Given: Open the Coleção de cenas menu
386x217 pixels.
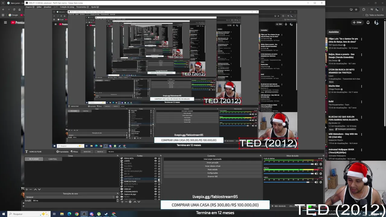Looking at the screenshot, I should [x=67, y=7].
